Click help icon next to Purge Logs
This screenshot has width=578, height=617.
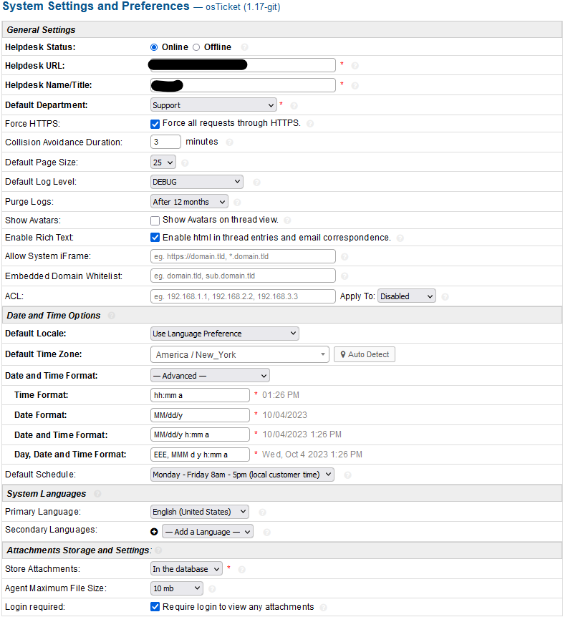(x=237, y=203)
